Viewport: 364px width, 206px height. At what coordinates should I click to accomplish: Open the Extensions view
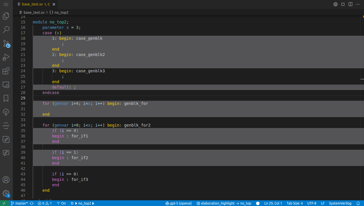[6, 71]
